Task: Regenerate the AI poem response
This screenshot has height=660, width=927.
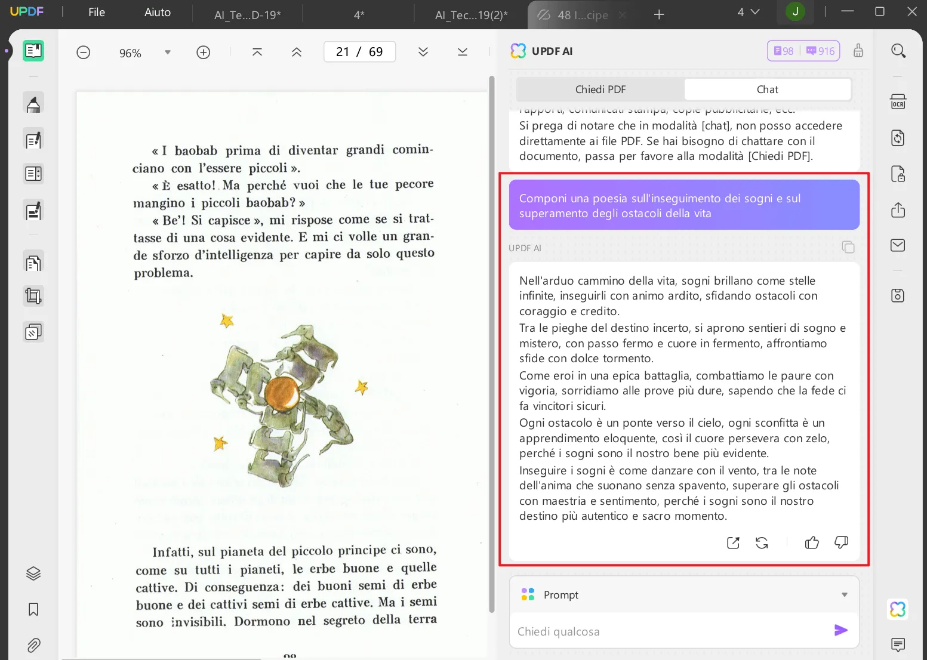Action: (x=762, y=542)
